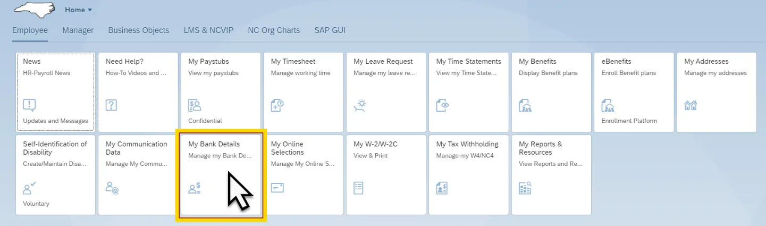
Task: Open the SAP GUI tab
Action: click(330, 30)
